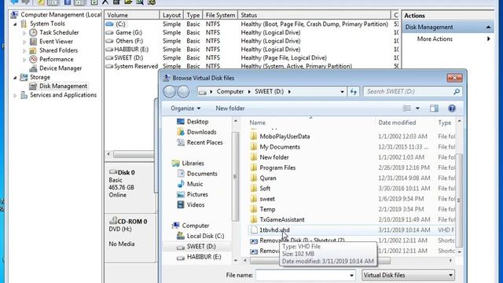Select the Quran folder

[x=268, y=178]
